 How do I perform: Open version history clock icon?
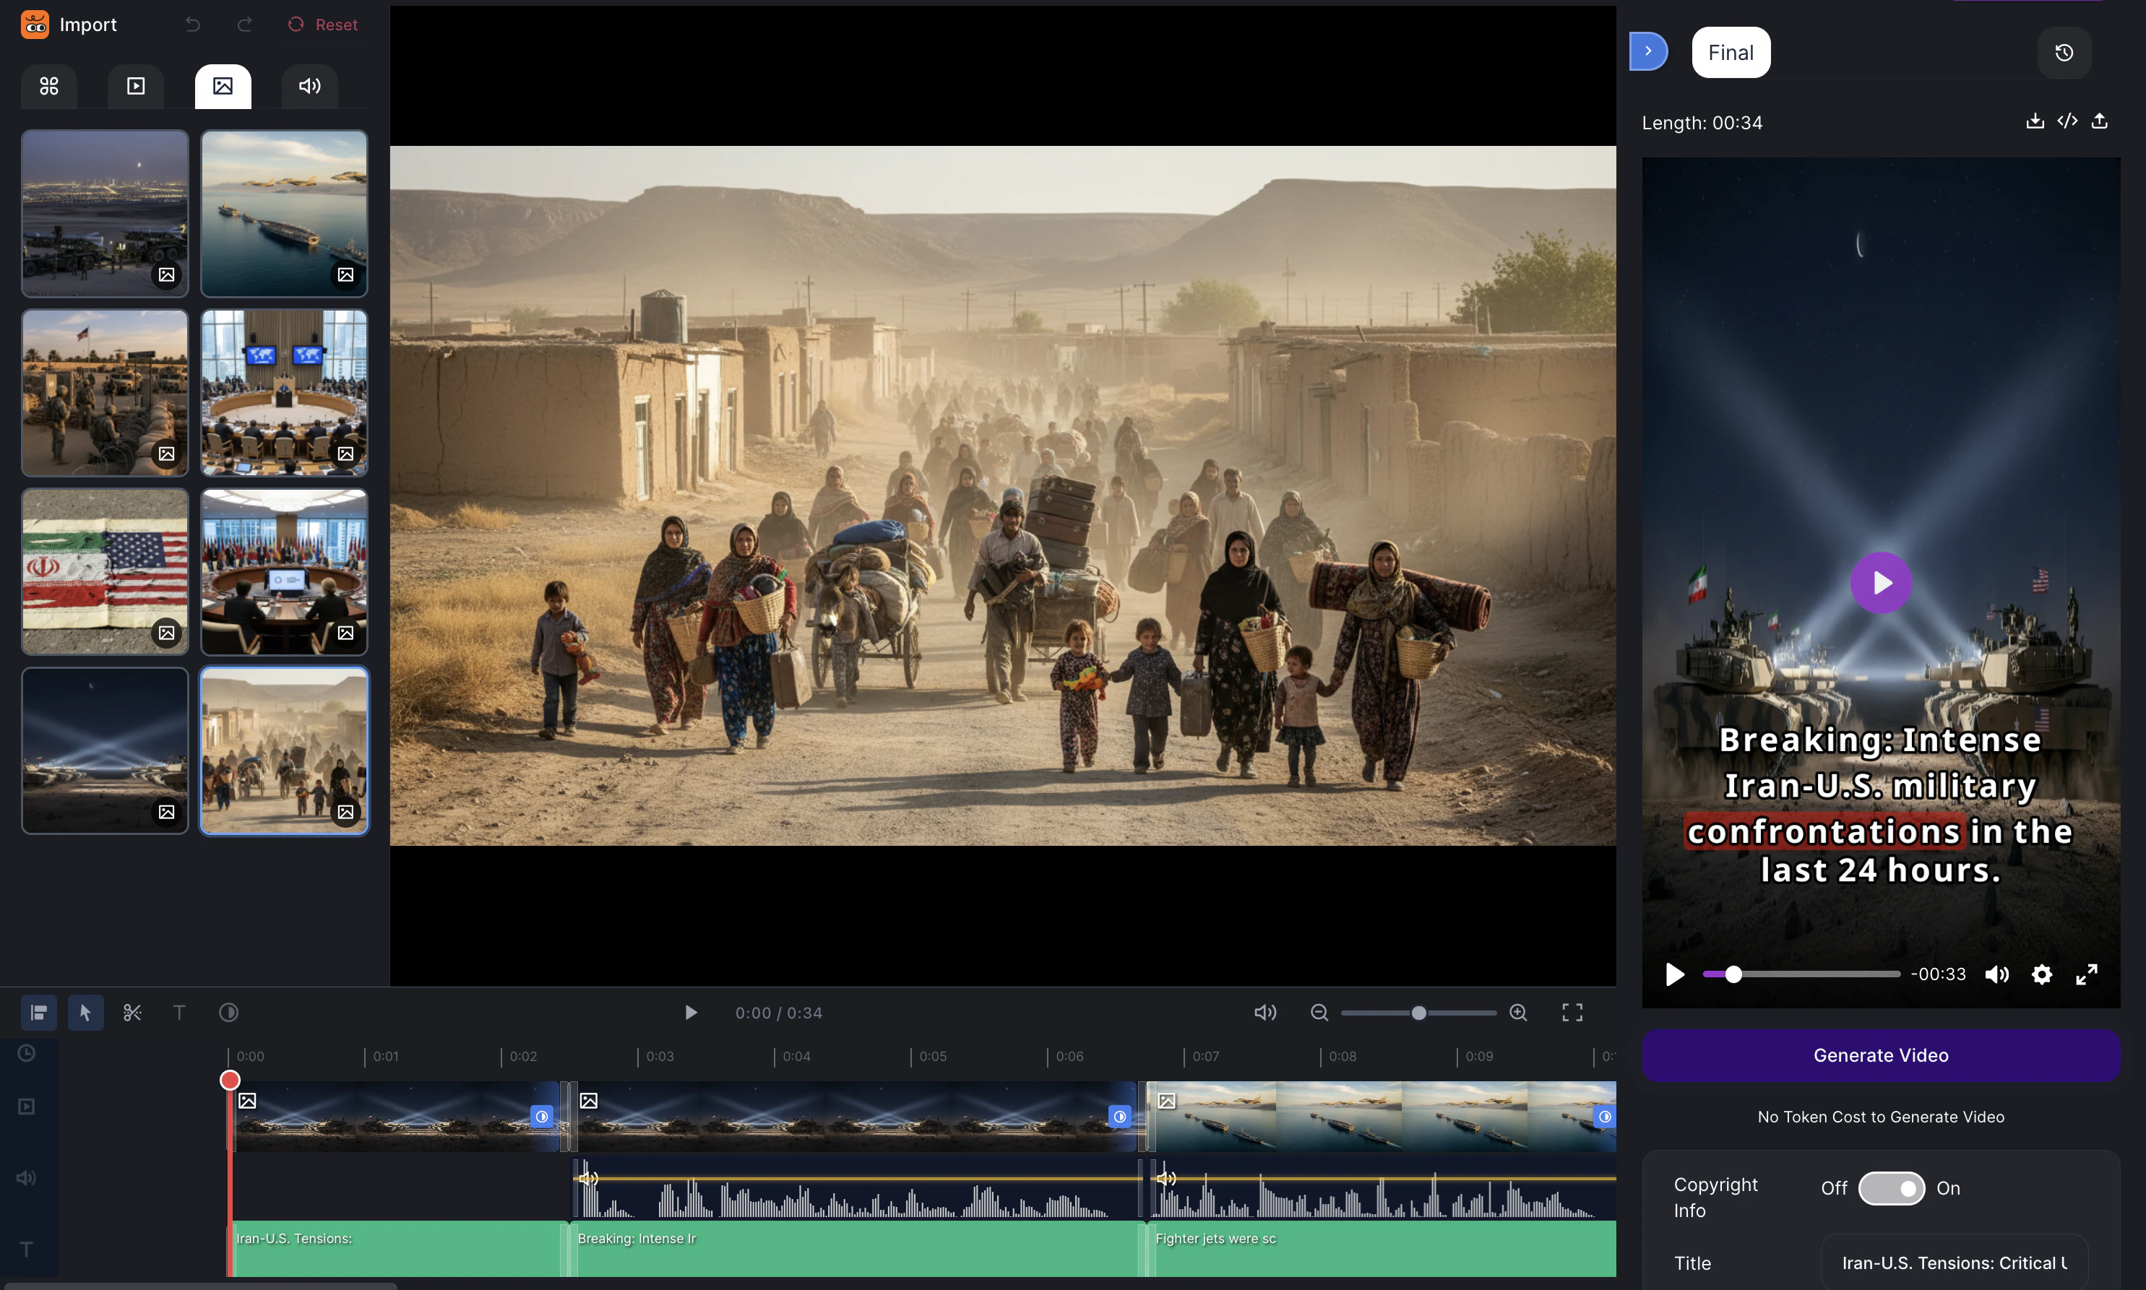(x=2064, y=53)
